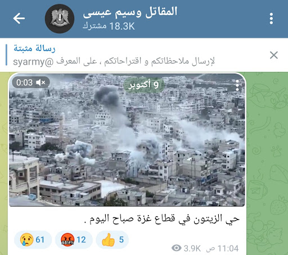This screenshot has width=288, height=255.
Task: Tap the @syarmy username mention
Action: [33, 62]
